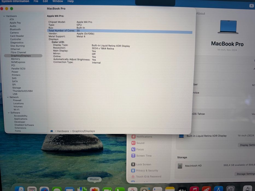Select Disabled Software in the sidebar
This screenshot has height=191, width=255.
point(24,125)
